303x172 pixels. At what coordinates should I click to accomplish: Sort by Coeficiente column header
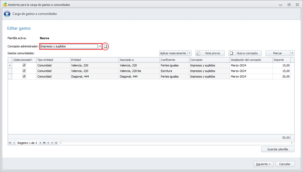pyautogui.click(x=175, y=60)
